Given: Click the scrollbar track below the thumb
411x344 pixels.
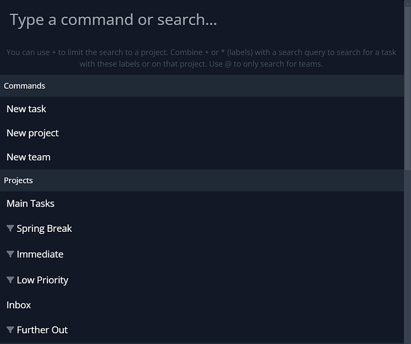Looking at the screenshot, I should tap(408, 256).
